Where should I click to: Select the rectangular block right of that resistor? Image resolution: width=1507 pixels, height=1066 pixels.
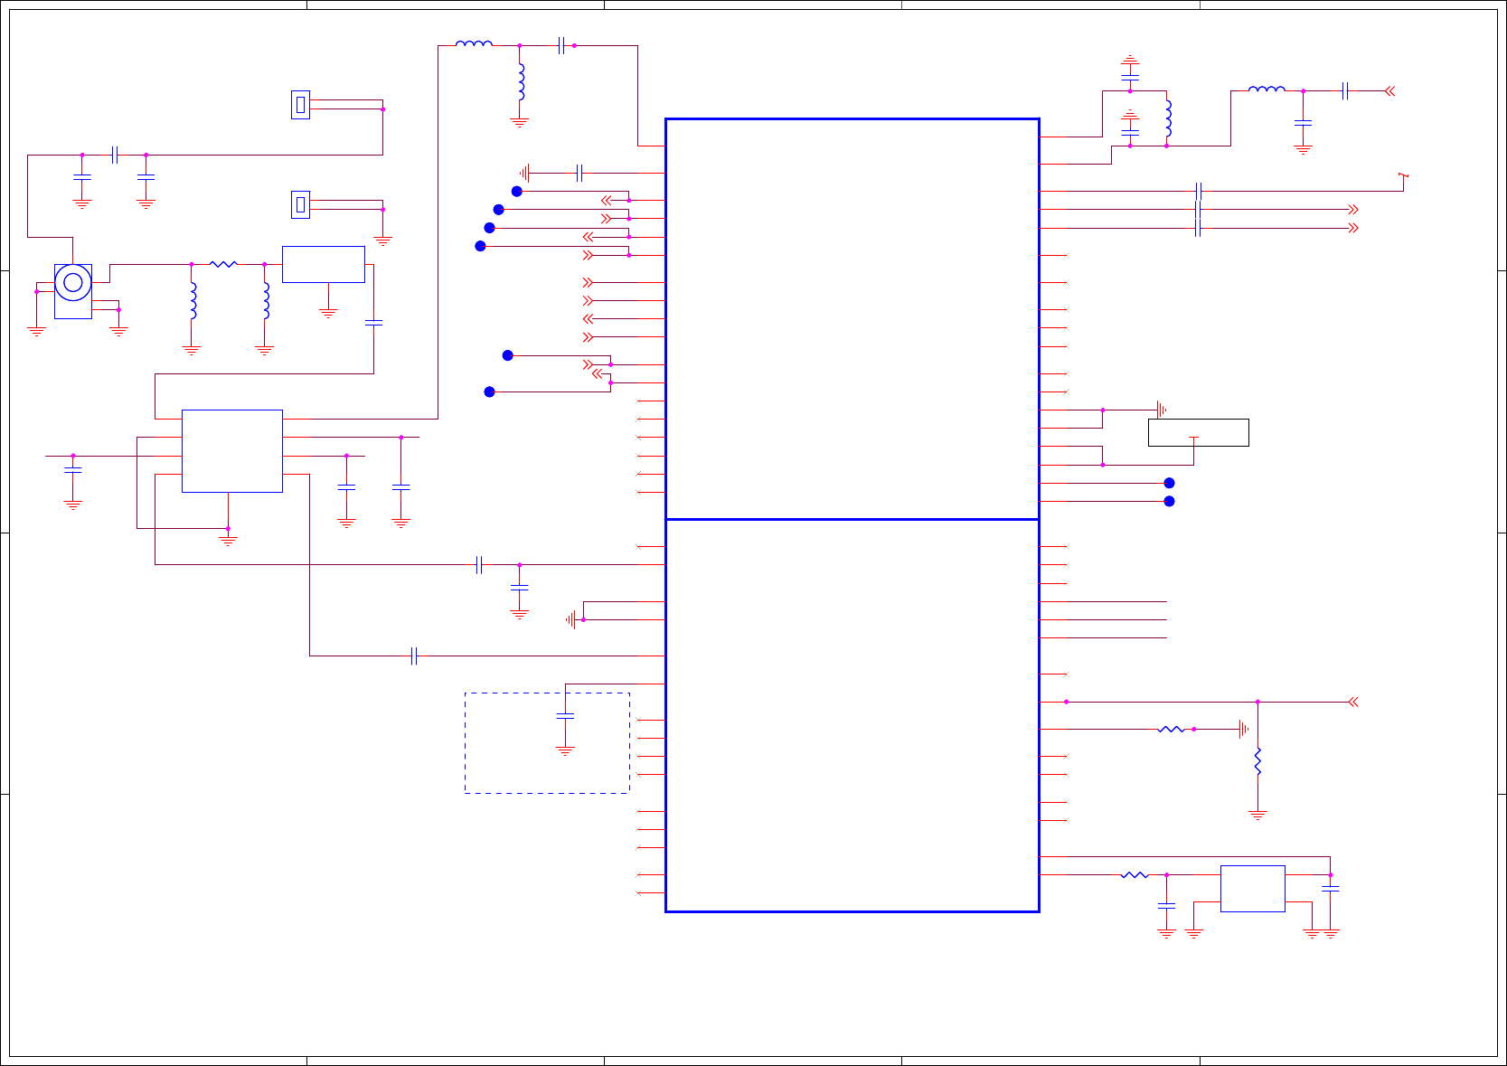pyautogui.click(x=324, y=264)
